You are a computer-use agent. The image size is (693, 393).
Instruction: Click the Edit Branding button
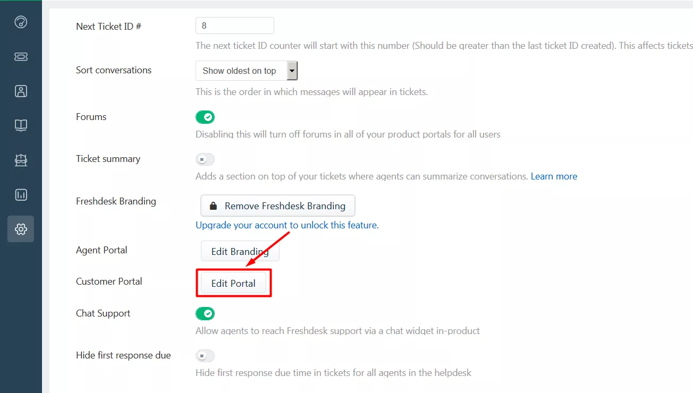[x=240, y=251]
